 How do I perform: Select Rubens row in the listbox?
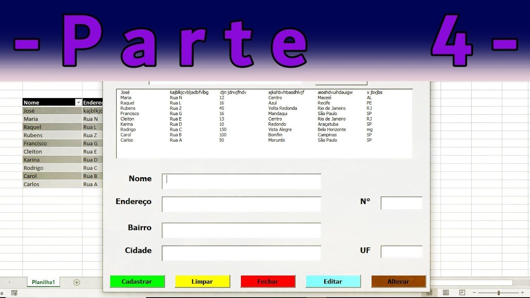pyautogui.click(x=264, y=108)
